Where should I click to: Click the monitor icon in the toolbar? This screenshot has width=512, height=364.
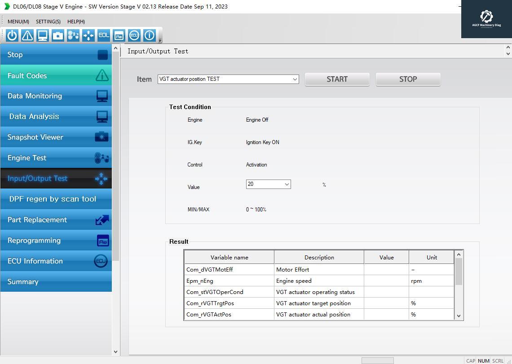point(43,35)
